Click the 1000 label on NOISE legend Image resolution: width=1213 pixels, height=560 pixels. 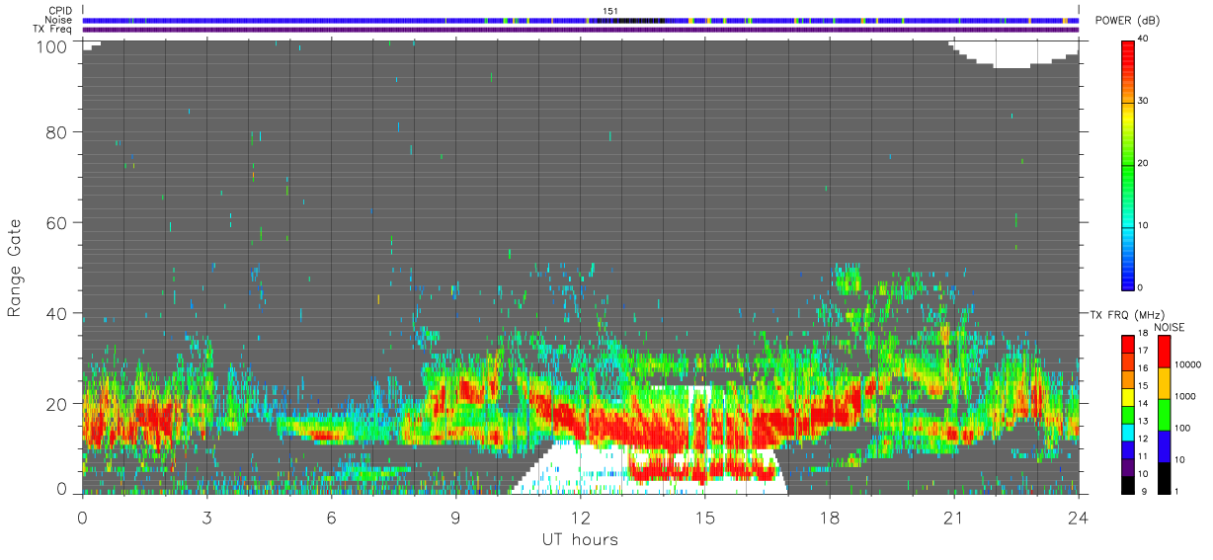click(1185, 397)
